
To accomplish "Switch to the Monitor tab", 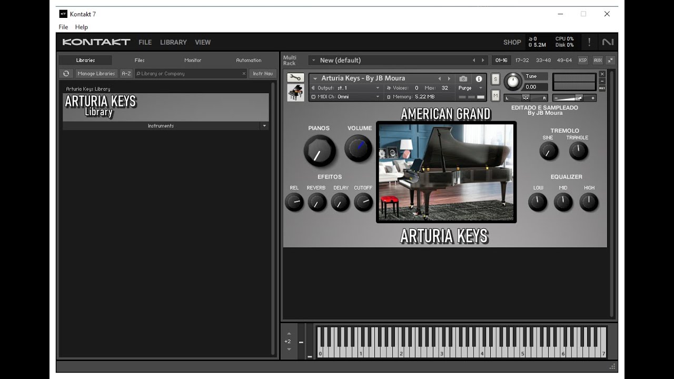I will tap(193, 60).
